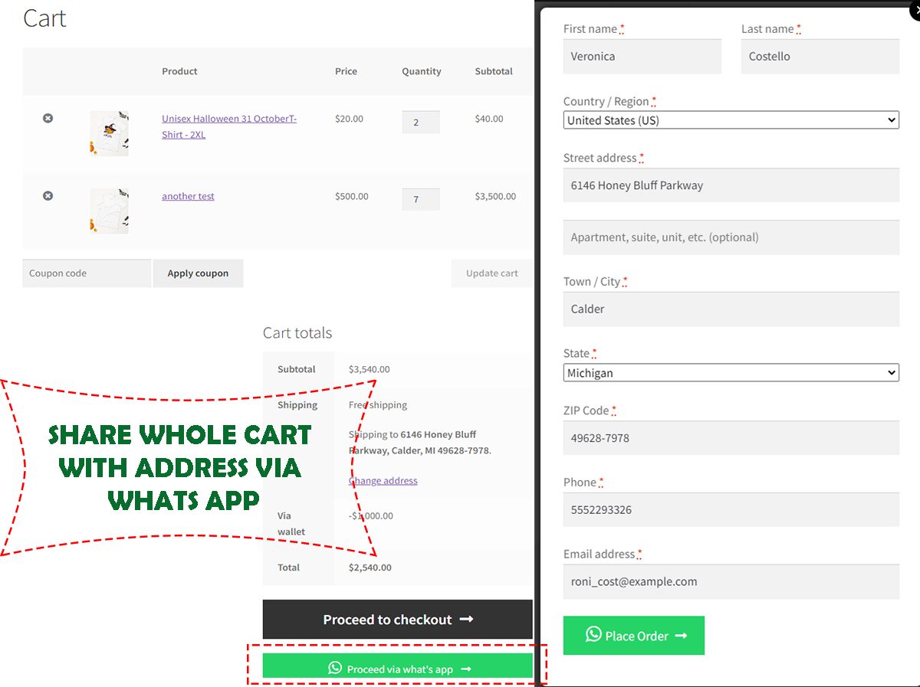Select the $500.00 price cell

352,196
